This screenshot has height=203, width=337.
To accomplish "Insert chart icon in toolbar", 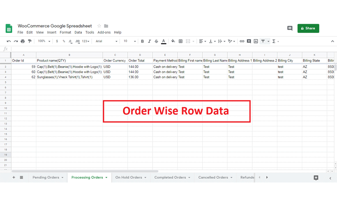I will 256,41.
